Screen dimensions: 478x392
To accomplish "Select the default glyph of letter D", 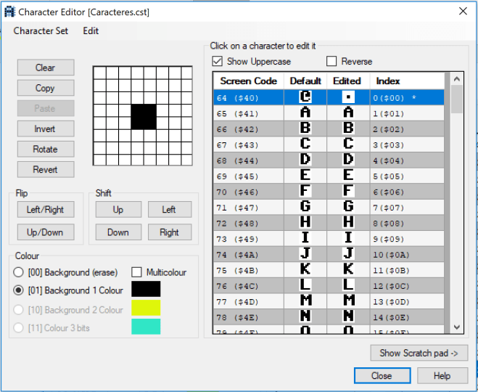I will (x=305, y=160).
